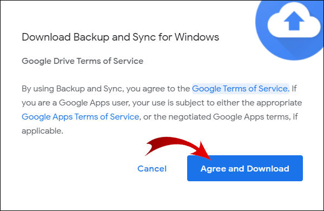Cancel the Backup and Sync download

click(152, 169)
